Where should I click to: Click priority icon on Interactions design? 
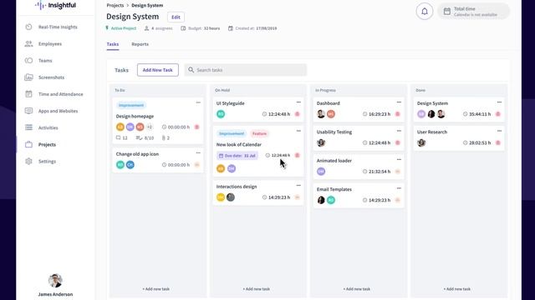(x=298, y=197)
